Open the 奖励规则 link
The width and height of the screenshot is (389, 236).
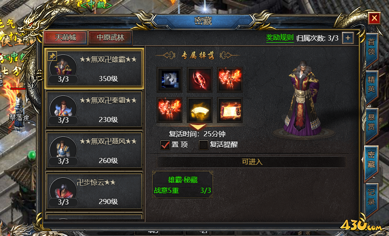279,38
